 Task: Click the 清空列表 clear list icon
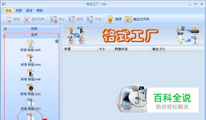pyautogui.click(x=27, y=19)
